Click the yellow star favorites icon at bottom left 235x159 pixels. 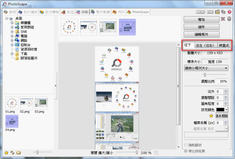pyautogui.click(x=6, y=152)
